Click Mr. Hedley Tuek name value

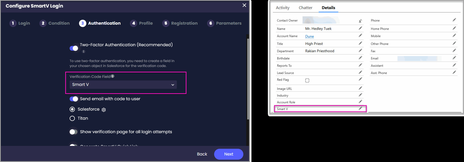tap(318, 29)
